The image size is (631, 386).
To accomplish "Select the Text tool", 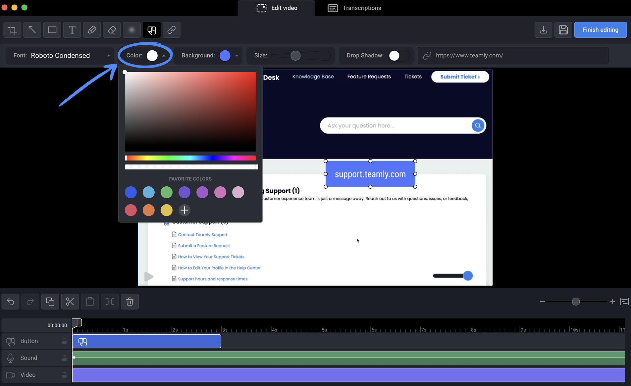I will pos(72,30).
